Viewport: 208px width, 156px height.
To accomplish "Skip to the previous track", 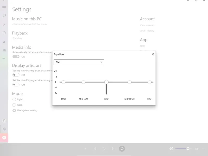I will click(94, 148).
